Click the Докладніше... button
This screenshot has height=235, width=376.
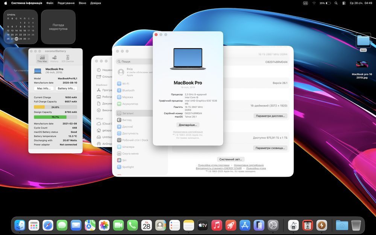(x=188, y=125)
